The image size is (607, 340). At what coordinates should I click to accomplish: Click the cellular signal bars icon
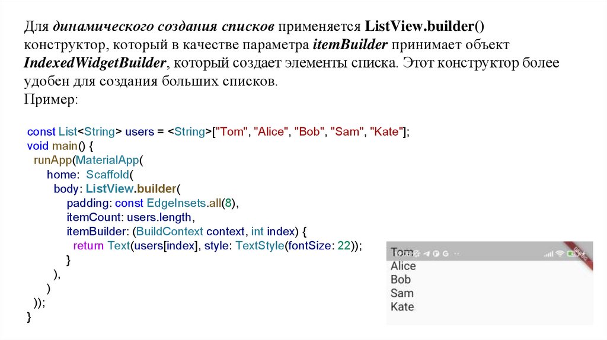click(548, 254)
